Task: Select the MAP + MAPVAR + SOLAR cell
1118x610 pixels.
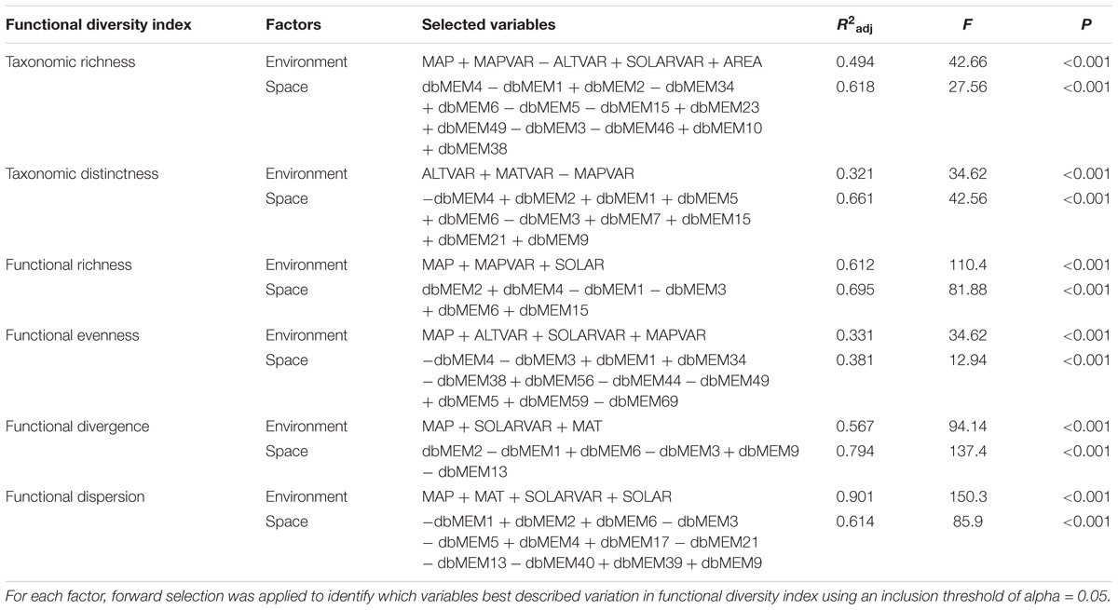Action: 516,265
